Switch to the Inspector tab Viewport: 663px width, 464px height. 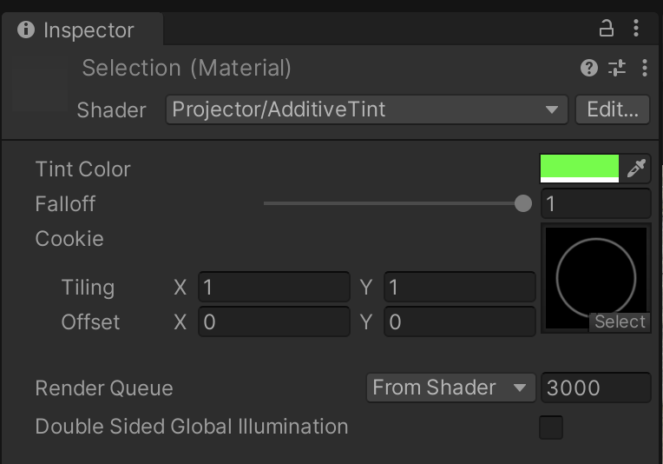[x=87, y=30]
